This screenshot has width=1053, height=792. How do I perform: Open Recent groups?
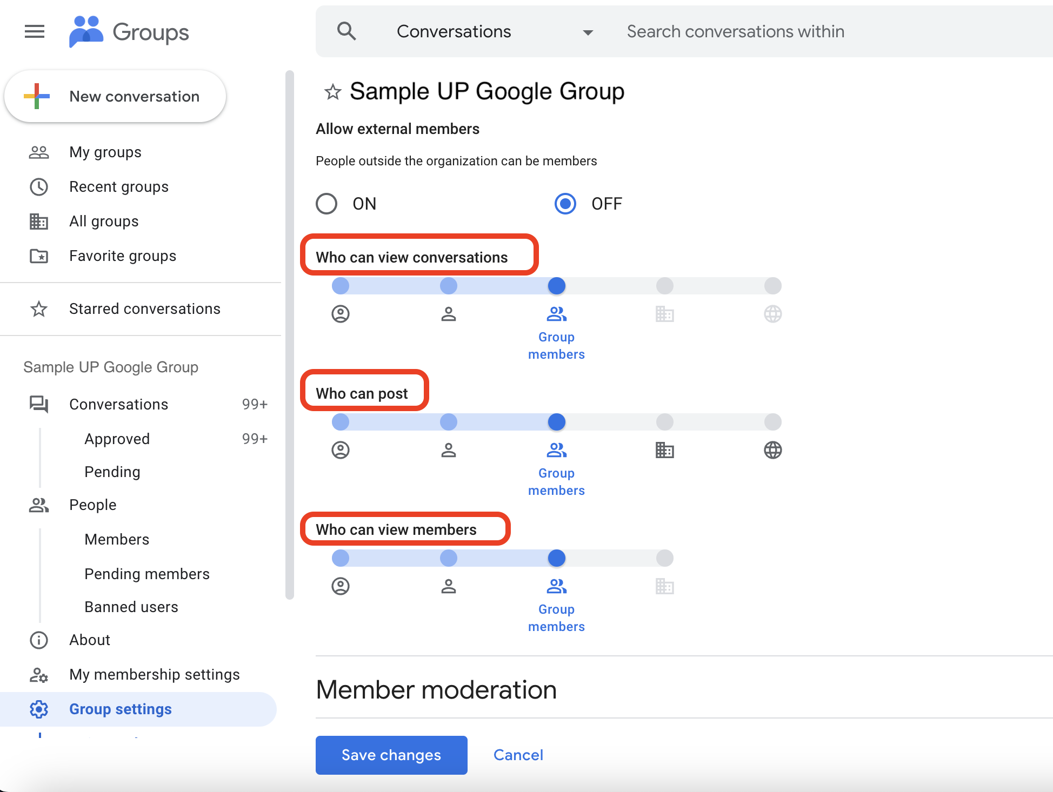(x=119, y=187)
